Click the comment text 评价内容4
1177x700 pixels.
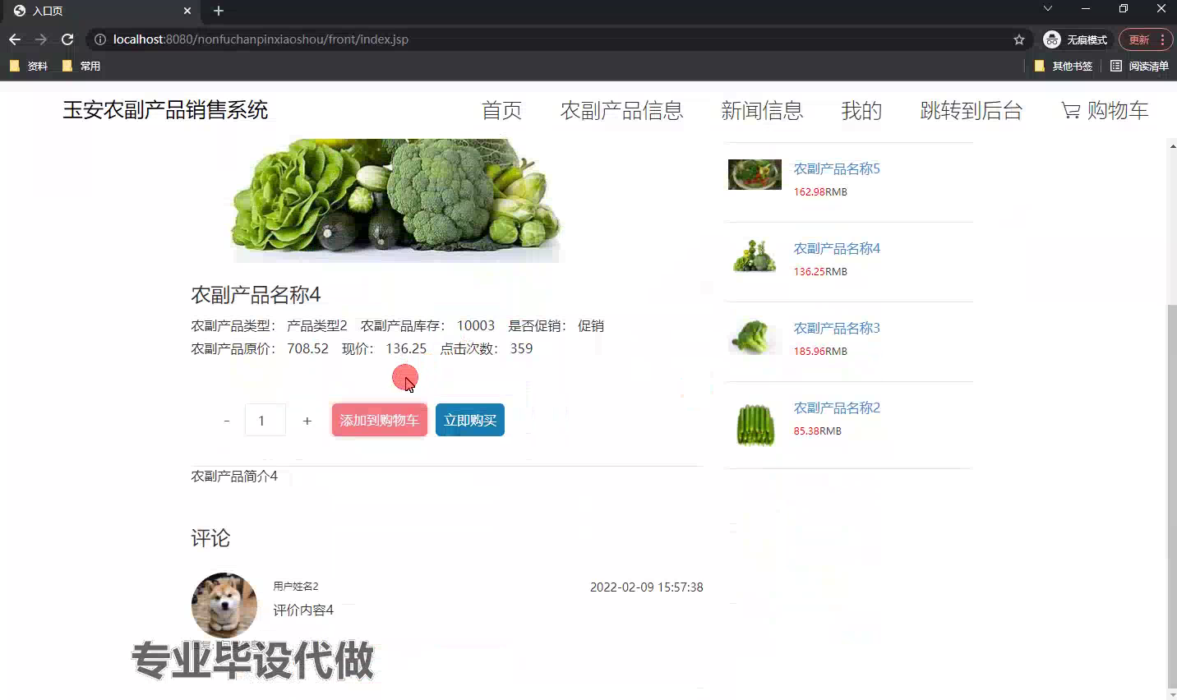click(x=303, y=610)
